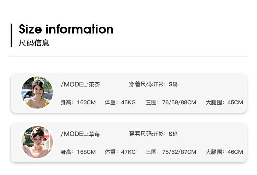Select the 体重: 47KG weight text
This screenshot has height=175, width=257.
tap(120, 152)
